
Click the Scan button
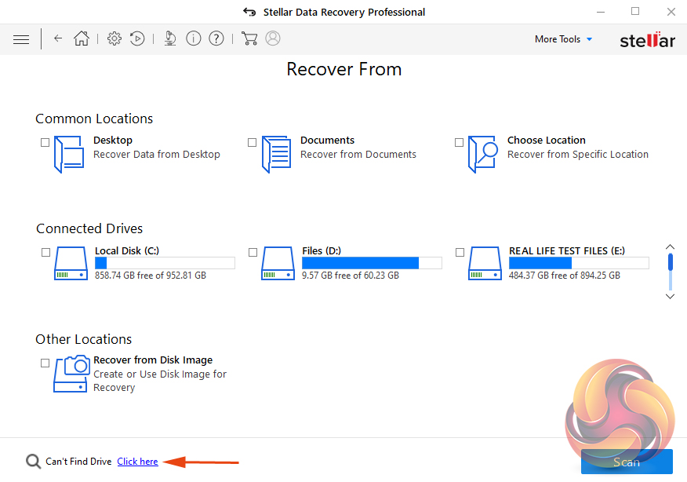[627, 462]
